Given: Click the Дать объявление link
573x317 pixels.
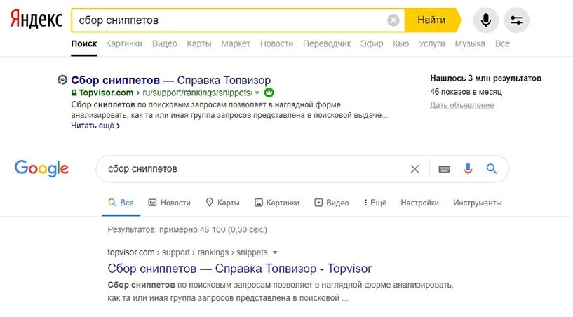Looking at the screenshot, I should click(462, 105).
